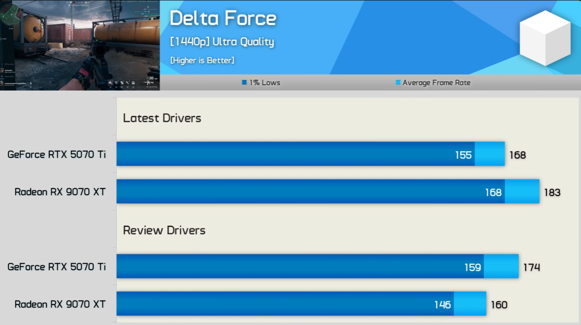Click the 159 1% lows value
Viewport: 581px width, 325px height.
(473, 267)
